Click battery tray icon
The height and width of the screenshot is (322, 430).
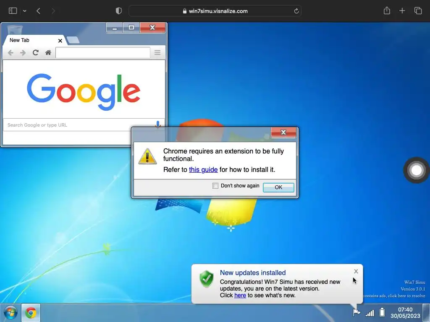point(382,312)
